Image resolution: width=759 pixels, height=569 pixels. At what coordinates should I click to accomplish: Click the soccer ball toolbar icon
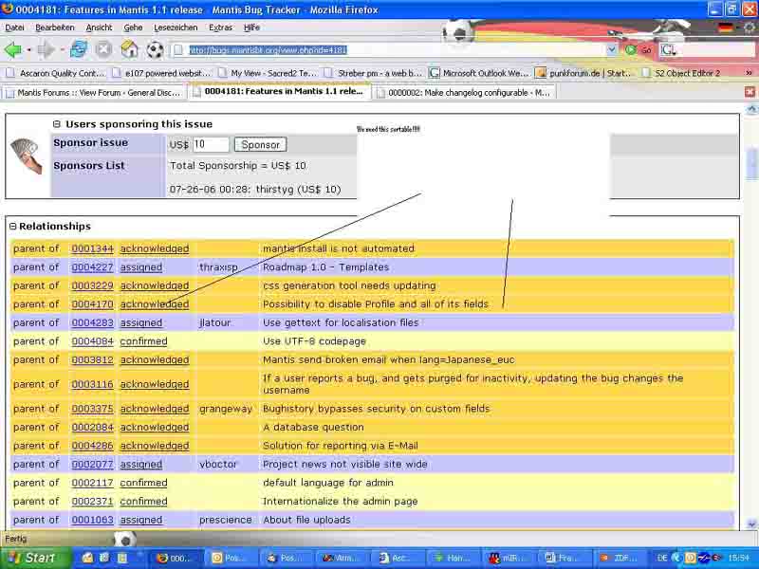(x=156, y=49)
